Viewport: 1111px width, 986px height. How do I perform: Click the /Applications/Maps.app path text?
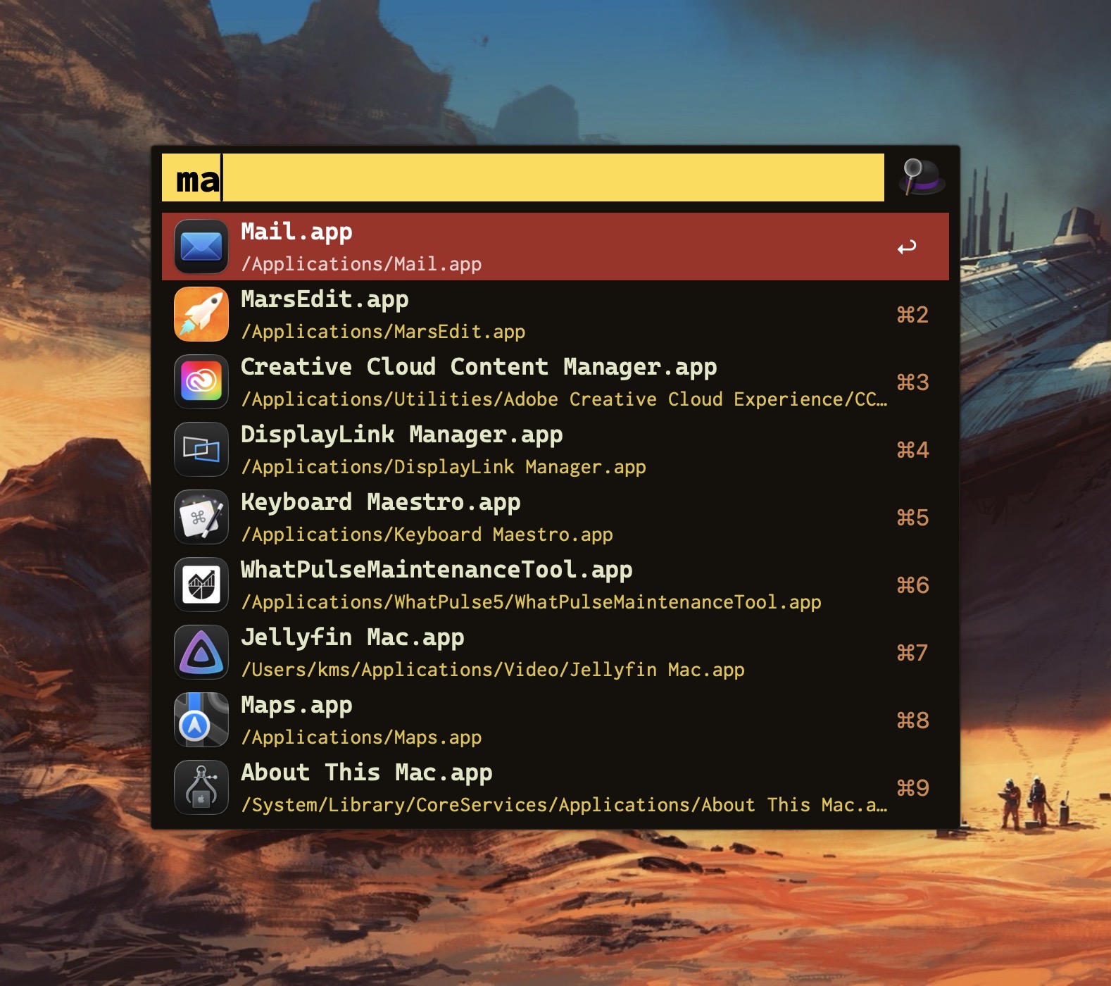point(361,737)
